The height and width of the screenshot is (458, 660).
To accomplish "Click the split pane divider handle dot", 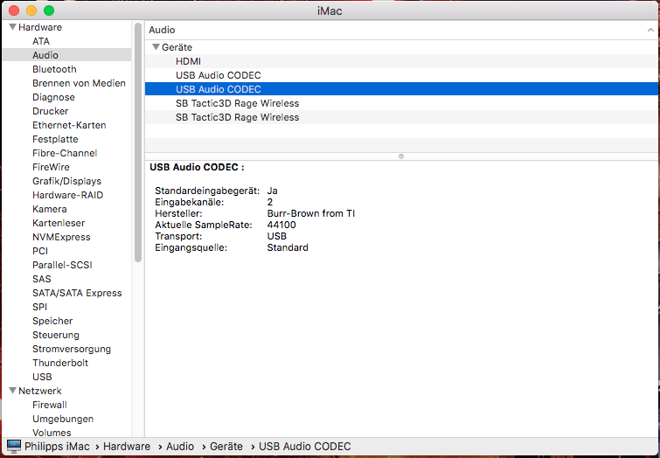I will coord(401,156).
